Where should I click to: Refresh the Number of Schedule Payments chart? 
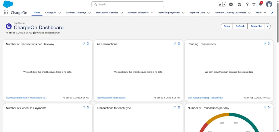84,108
